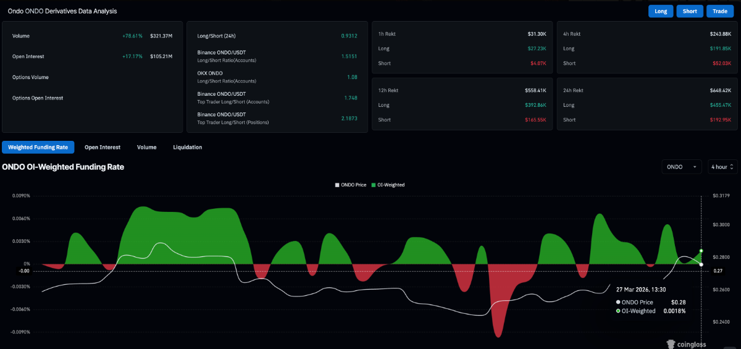Open the ONDO symbol dropdown
Image resolution: width=741 pixels, height=349 pixels.
pos(682,167)
